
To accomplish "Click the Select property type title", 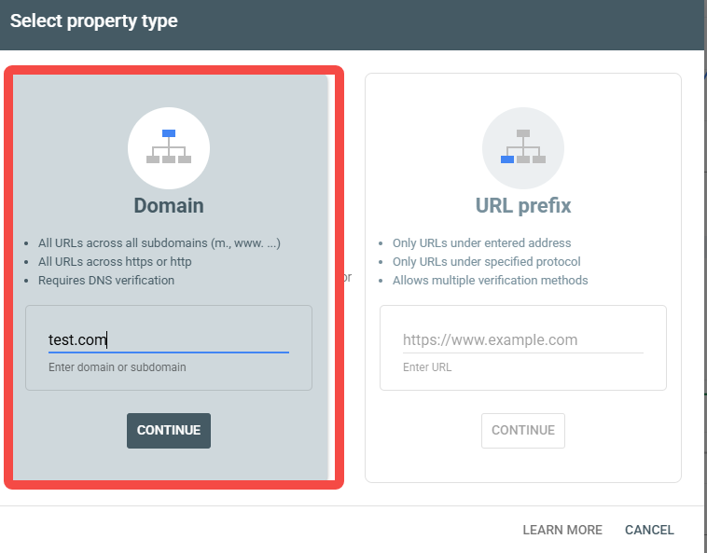I will (x=94, y=21).
